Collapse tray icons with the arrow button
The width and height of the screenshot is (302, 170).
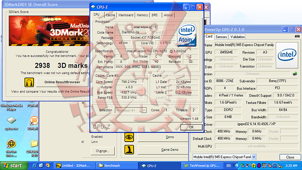coord(237,165)
